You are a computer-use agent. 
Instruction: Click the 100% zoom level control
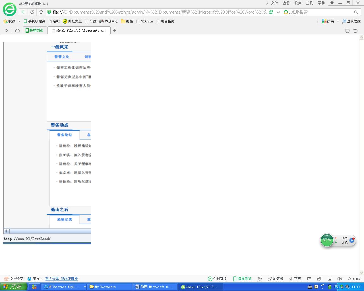[354, 279]
